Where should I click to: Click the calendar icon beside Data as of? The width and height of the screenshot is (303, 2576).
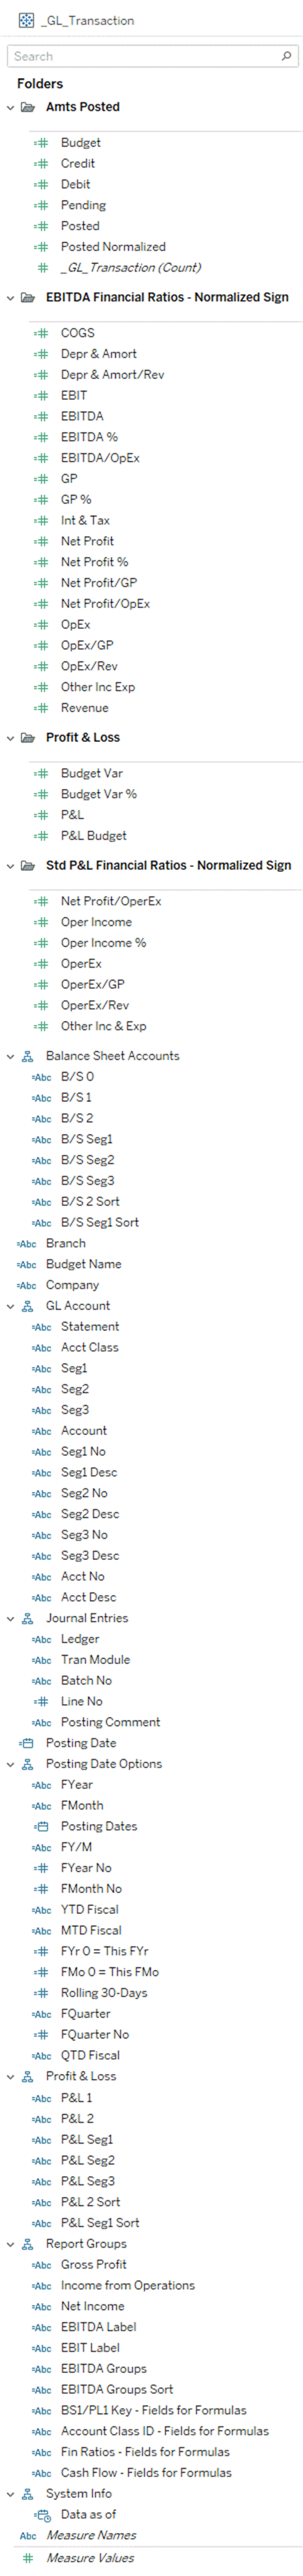point(42,2514)
